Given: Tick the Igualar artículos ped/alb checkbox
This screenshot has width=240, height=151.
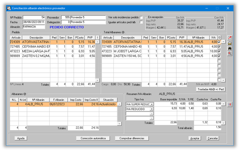Looking at the screenshot, I should pos(141,22).
